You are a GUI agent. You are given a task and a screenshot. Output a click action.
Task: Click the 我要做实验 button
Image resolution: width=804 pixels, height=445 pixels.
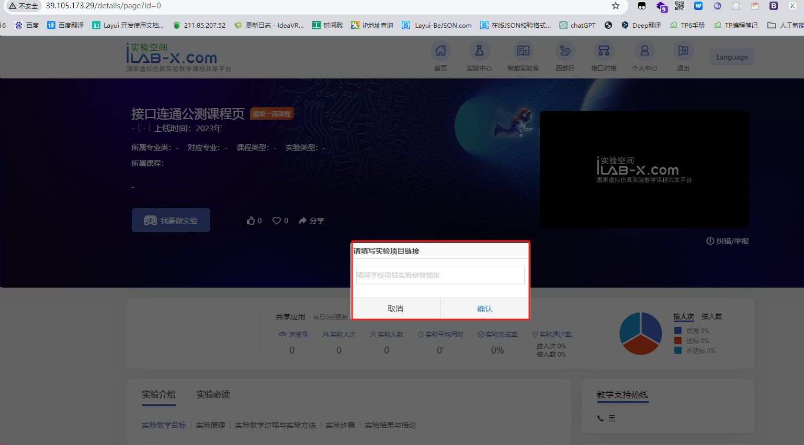click(x=171, y=220)
